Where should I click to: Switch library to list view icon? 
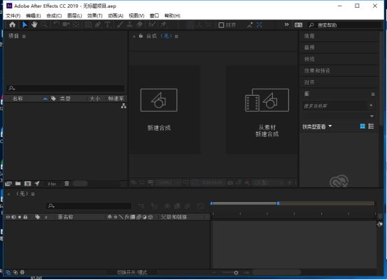click(371, 126)
